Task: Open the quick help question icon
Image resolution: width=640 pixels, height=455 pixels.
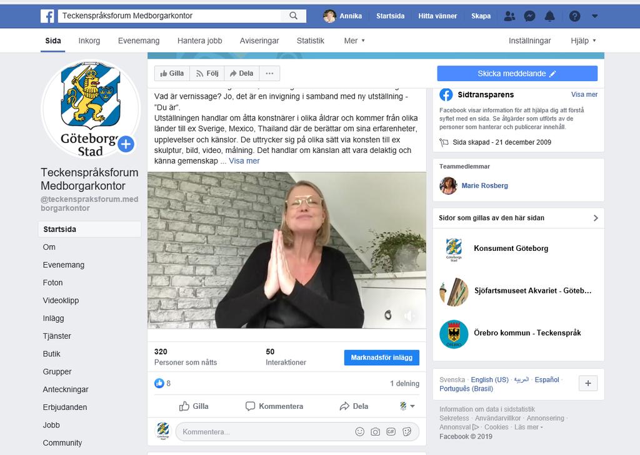Action: click(575, 16)
